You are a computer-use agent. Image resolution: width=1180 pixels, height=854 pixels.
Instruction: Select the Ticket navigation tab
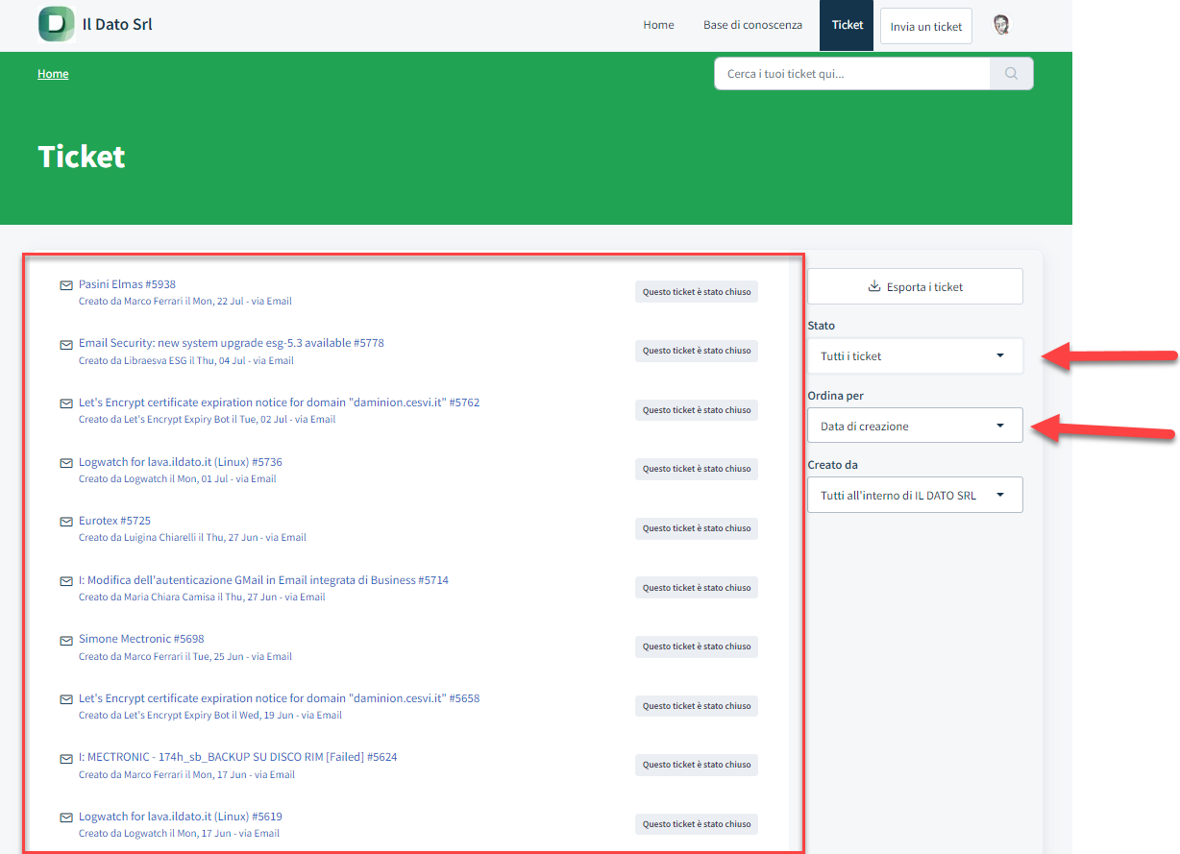point(847,25)
